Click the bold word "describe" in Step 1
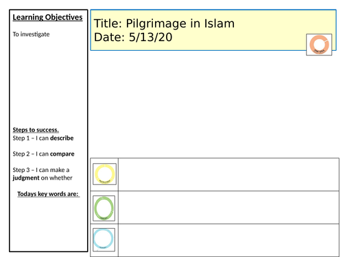Viewport: 343px width, 257px height. [x=62, y=138]
